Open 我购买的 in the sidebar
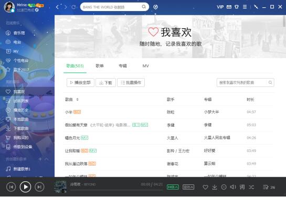286x197 pixels. pyautogui.click(x=21, y=138)
